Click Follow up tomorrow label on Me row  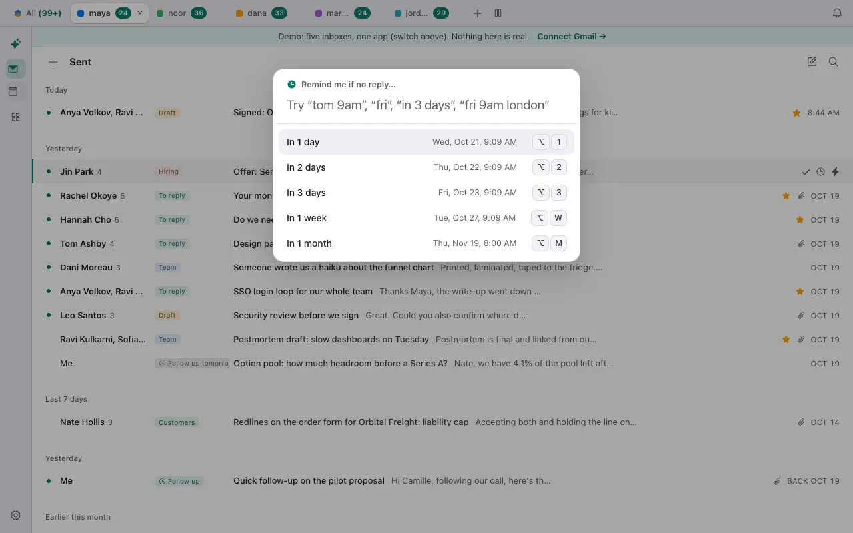[192, 364]
